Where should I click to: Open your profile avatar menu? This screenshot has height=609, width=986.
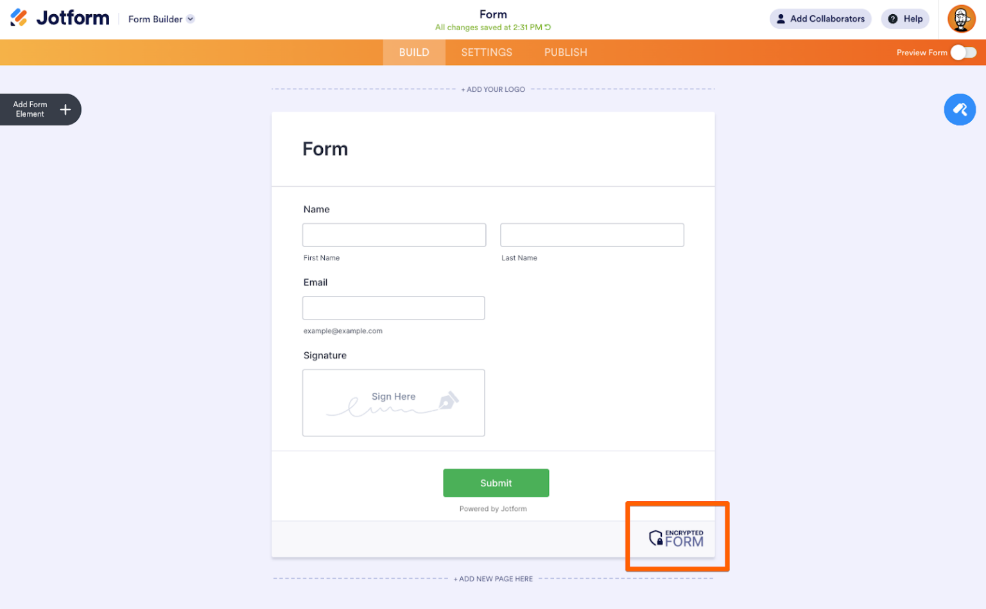click(962, 19)
